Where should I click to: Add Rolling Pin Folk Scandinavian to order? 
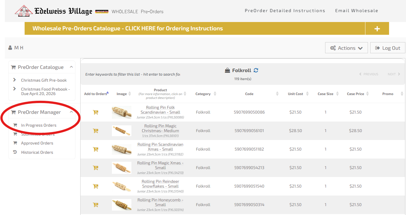point(95,112)
